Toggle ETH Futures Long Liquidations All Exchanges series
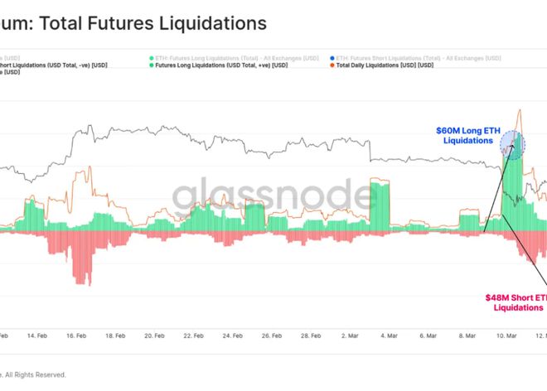 click(x=231, y=57)
